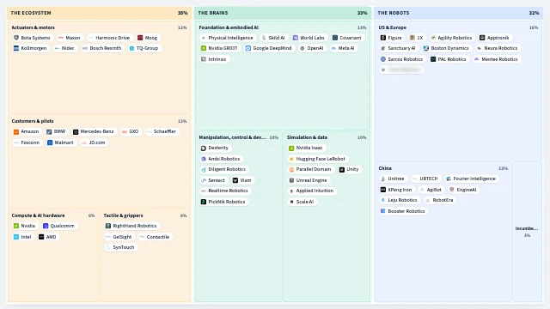The height and width of the screenshot is (309, 550).
Task: Click the Amazon logo icon
Action: (x=16, y=131)
